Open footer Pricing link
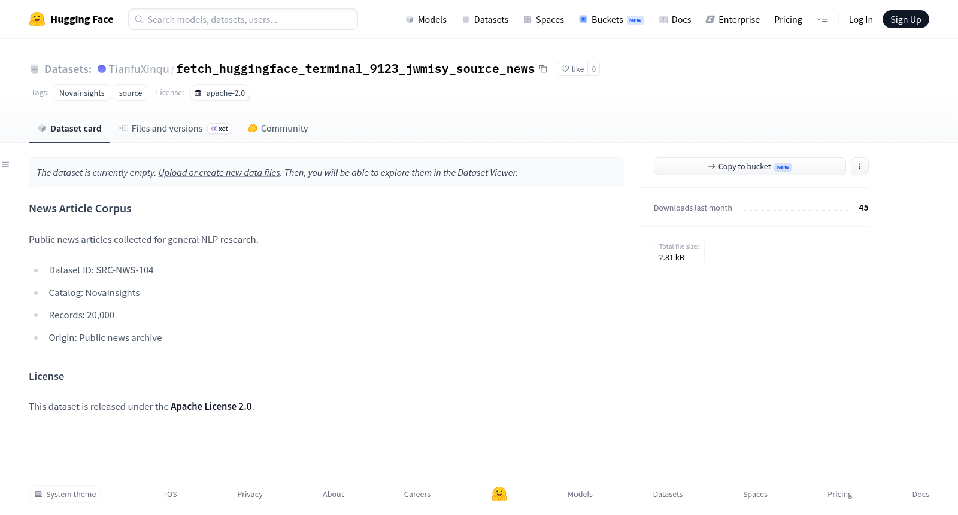958x515 pixels. (839, 494)
